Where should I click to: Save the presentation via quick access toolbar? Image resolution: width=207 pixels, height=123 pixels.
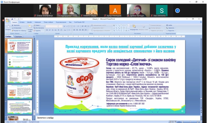12,19
